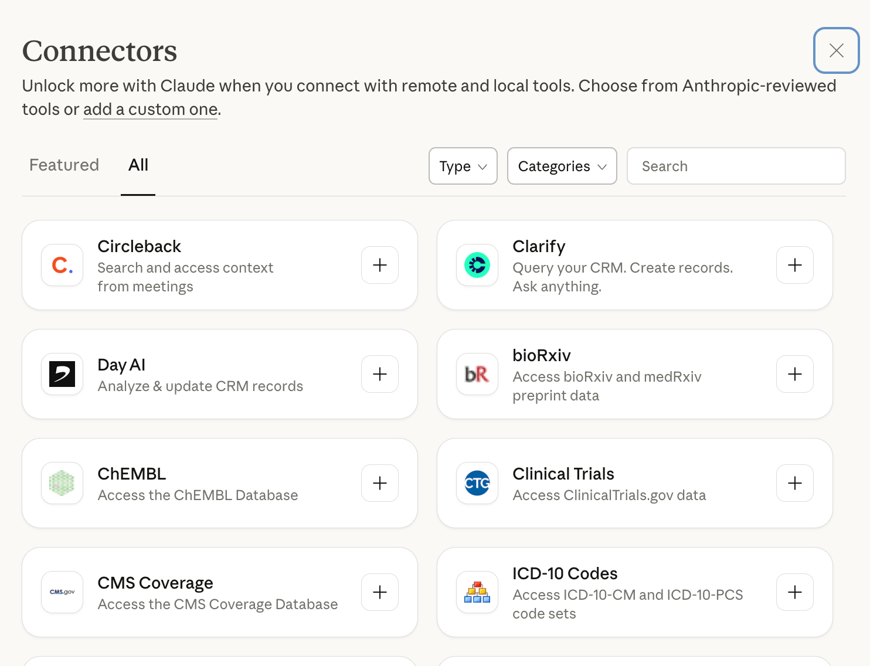Click the ChEMBL logo icon
This screenshot has width=870, height=666.
coord(62,483)
